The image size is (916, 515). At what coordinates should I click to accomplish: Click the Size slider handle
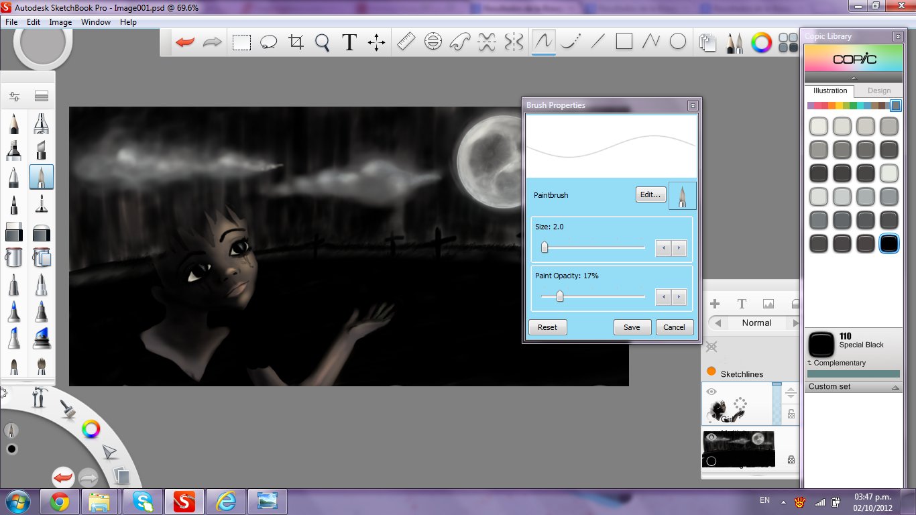point(545,247)
